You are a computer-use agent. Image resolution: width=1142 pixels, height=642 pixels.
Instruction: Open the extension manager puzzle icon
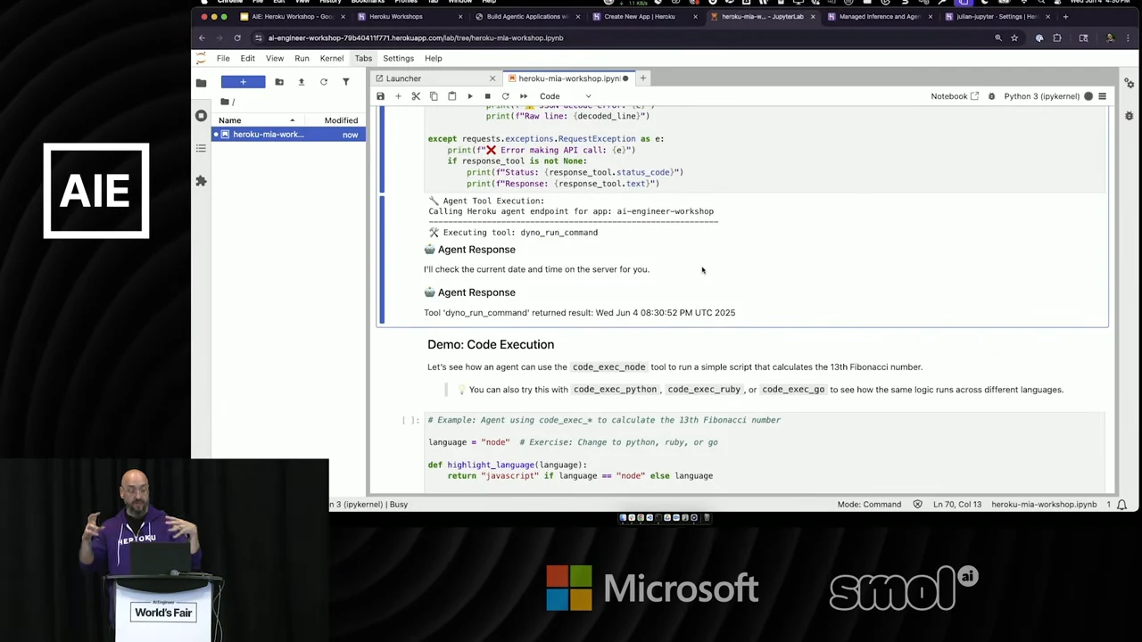(201, 181)
